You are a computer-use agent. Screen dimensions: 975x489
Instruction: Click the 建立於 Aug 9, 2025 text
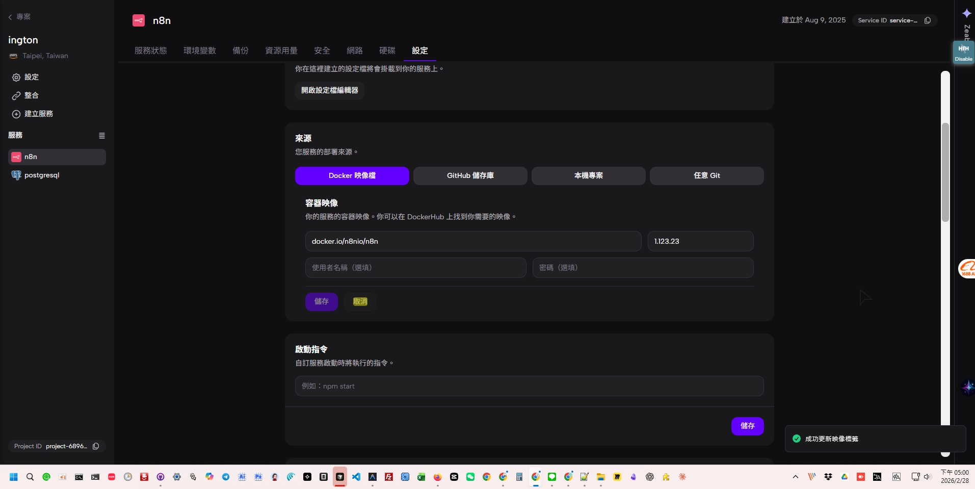coord(814,20)
